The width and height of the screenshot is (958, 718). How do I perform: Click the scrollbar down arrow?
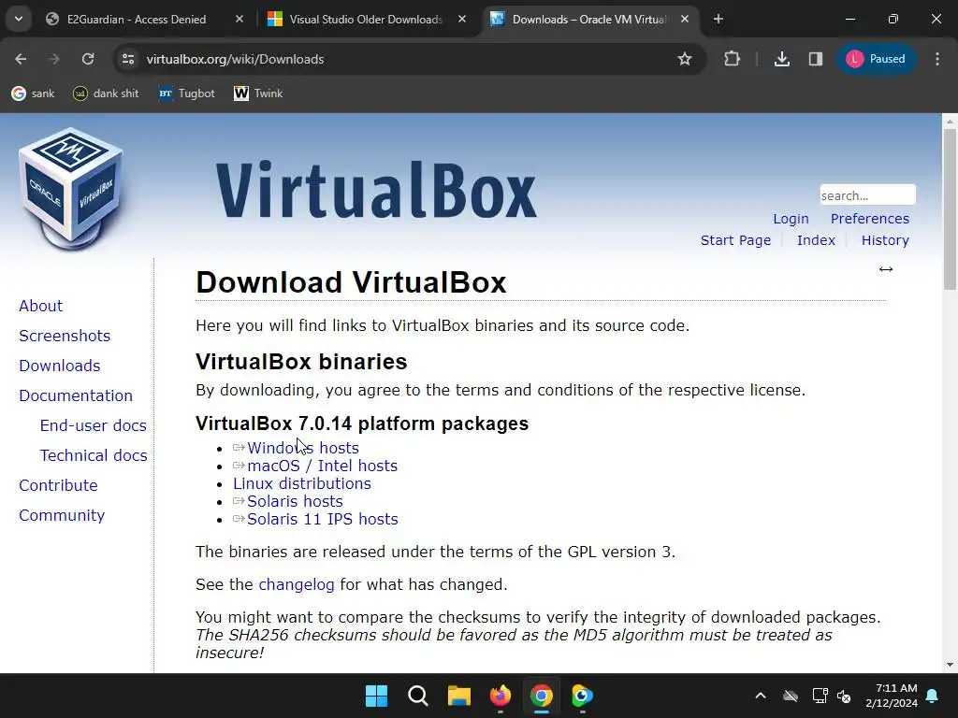950,665
